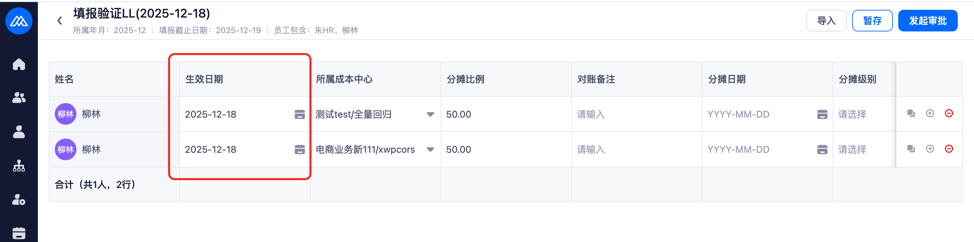Open the group people icon in the sidebar

coord(19,98)
